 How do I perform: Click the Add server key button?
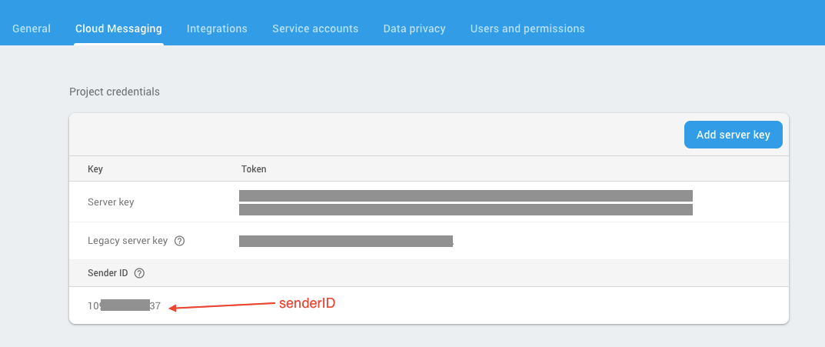pyautogui.click(x=733, y=135)
